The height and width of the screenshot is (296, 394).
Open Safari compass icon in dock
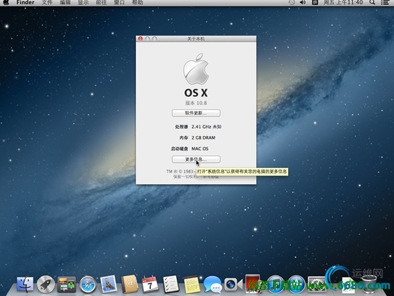point(87,285)
